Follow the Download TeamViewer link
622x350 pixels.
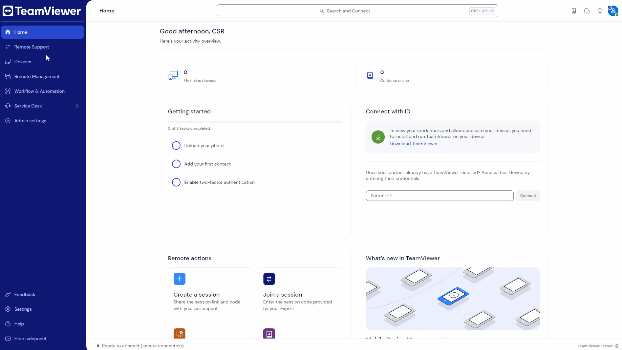414,144
